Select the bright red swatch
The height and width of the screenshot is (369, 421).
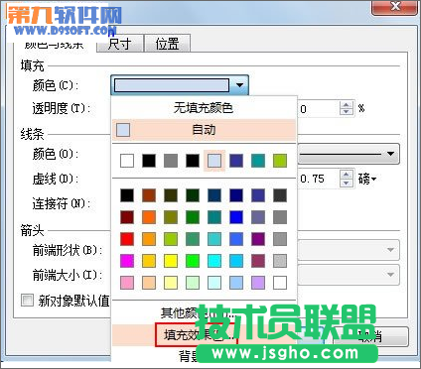127,239
